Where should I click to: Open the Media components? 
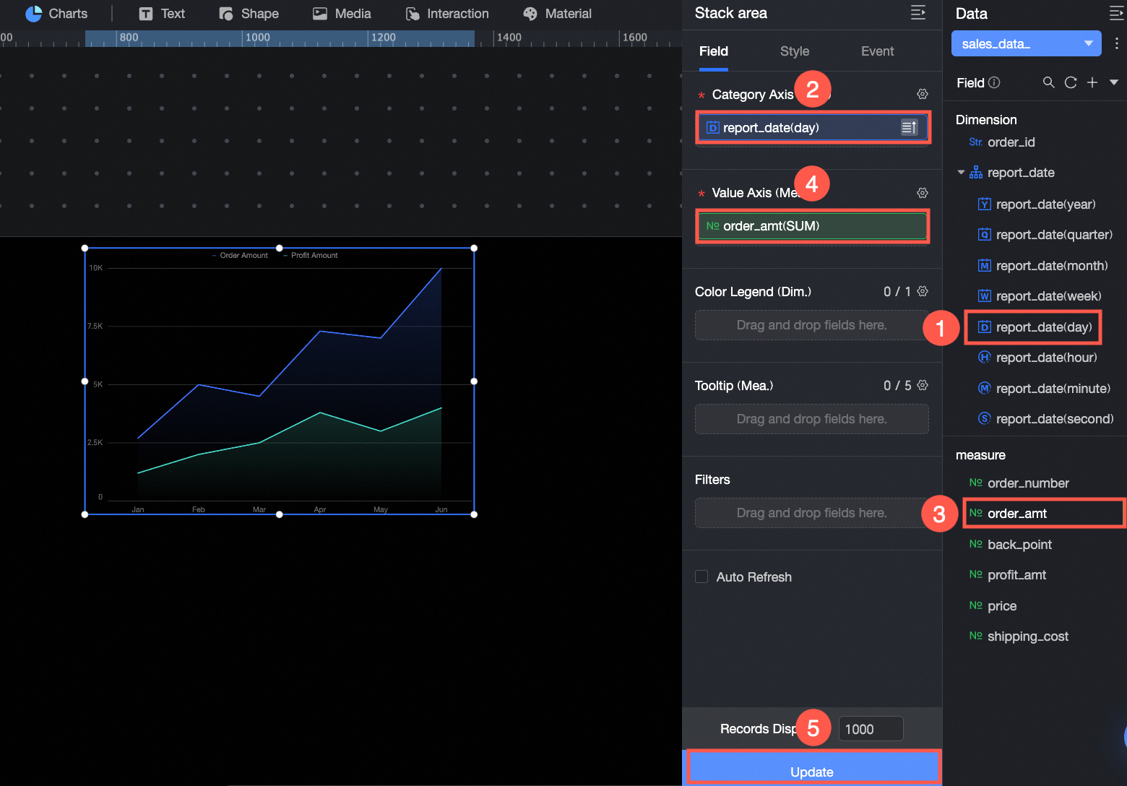click(x=342, y=14)
